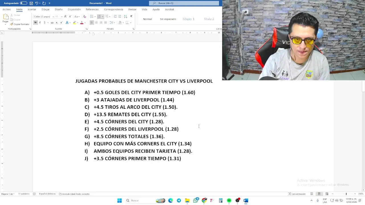Image resolution: width=365 pixels, height=205 pixels.
Task: Open font name Calibri dropdown
Action: coord(53,17)
